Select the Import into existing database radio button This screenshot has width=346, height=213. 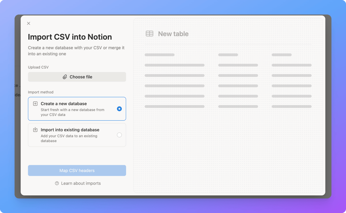point(119,135)
